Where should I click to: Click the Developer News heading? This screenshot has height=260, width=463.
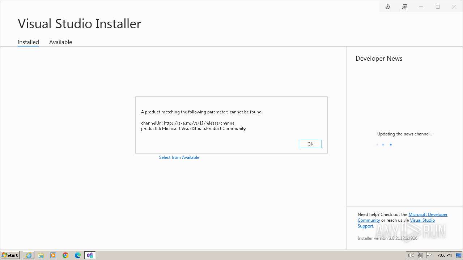(379, 58)
